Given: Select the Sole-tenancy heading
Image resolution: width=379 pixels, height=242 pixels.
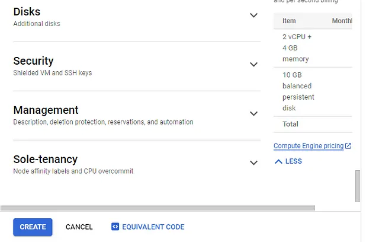Looking at the screenshot, I should [x=46, y=159].
